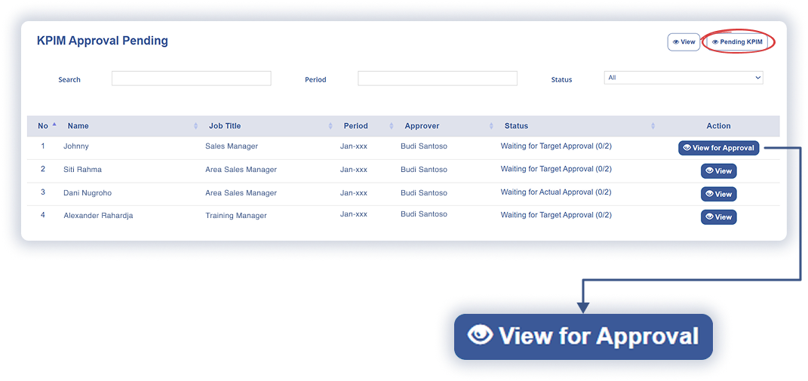Sort by Job Title column arrows
Viewport: 808px width, 381px height.
[x=330, y=126]
